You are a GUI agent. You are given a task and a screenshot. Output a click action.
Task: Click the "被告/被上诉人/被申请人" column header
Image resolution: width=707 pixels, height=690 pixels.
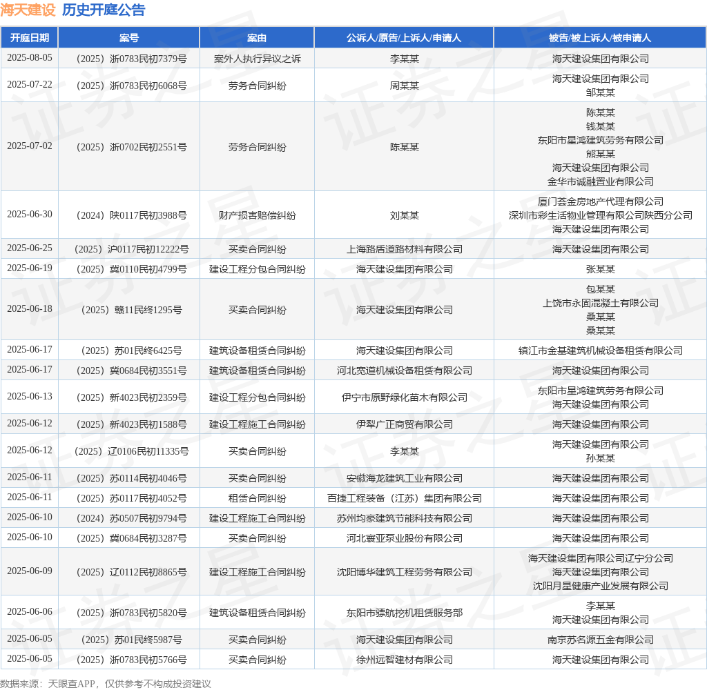click(x=600, y=38)
